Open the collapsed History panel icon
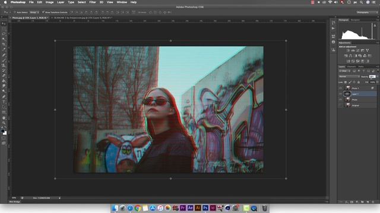Screen dimensions: 380x213 (334, 22)
